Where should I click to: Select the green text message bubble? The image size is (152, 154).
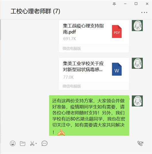(89, 115)
